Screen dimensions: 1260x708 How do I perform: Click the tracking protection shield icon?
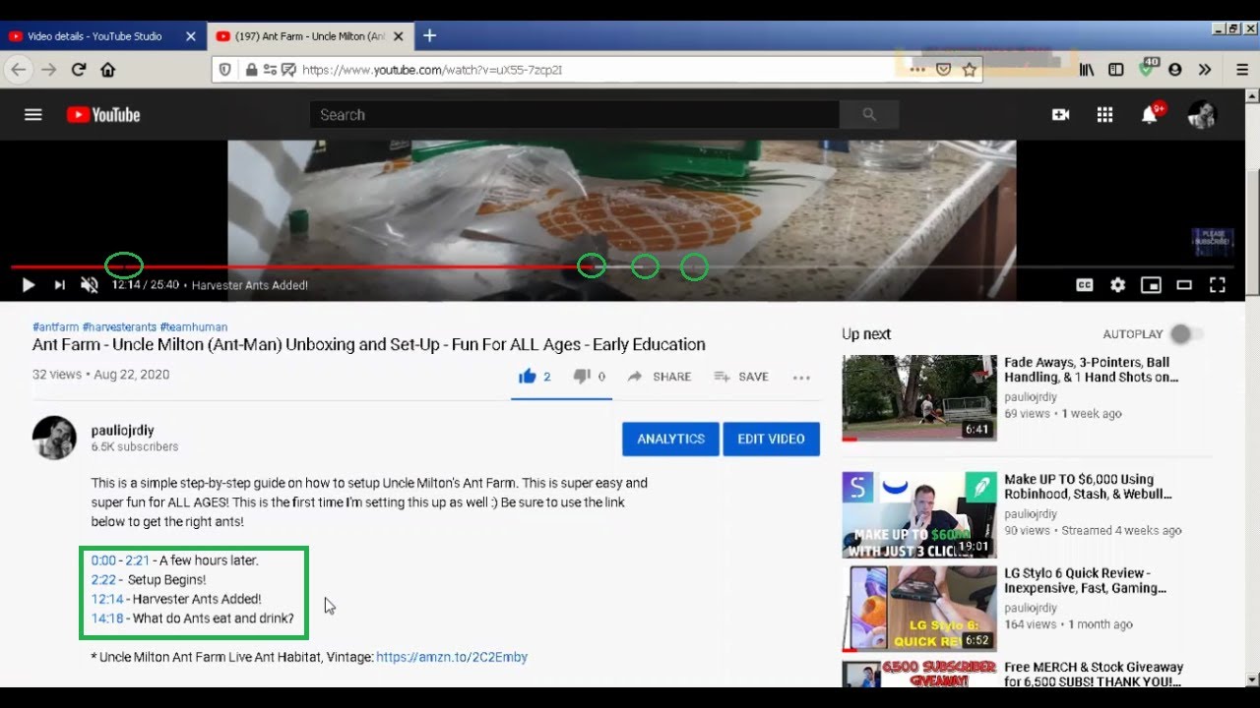coord(225,70)
